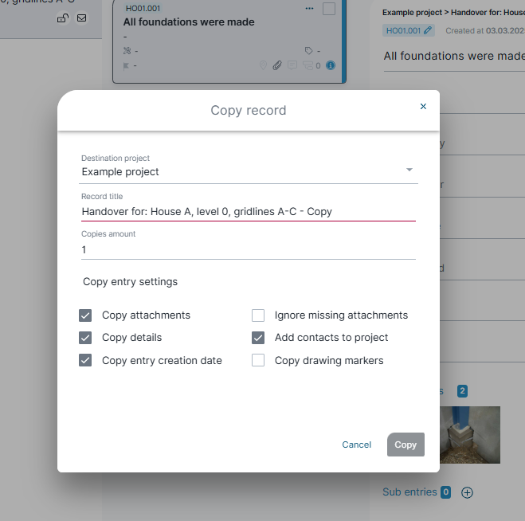Click the tag label icon on card

pos(308,51)
